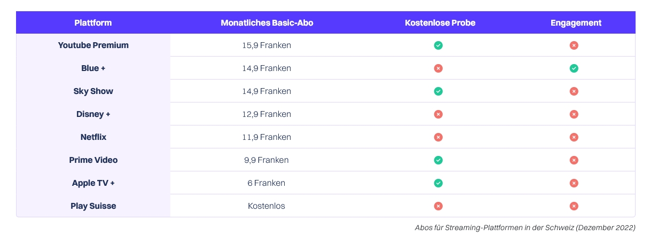The image size is (650, 236).
Task: Click Apple TV + Kostenlose Probe checkmark
Action: (438, 183)
